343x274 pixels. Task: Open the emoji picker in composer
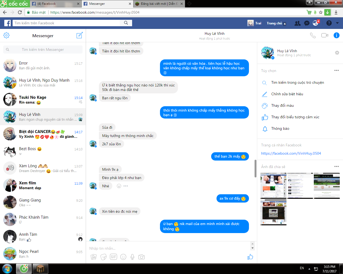point(123,257)
